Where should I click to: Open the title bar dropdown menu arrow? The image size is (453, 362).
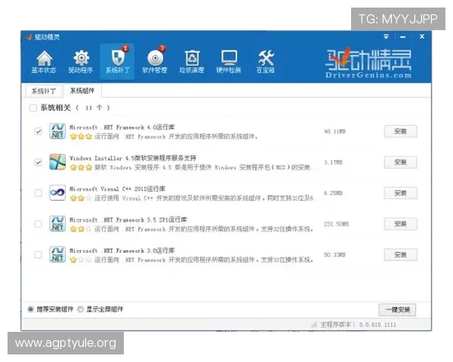click(386, 37)
